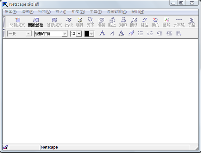Open the 格式(O) menu
Image resolution: width=201 pixels, height=153 pixels.
78,12
